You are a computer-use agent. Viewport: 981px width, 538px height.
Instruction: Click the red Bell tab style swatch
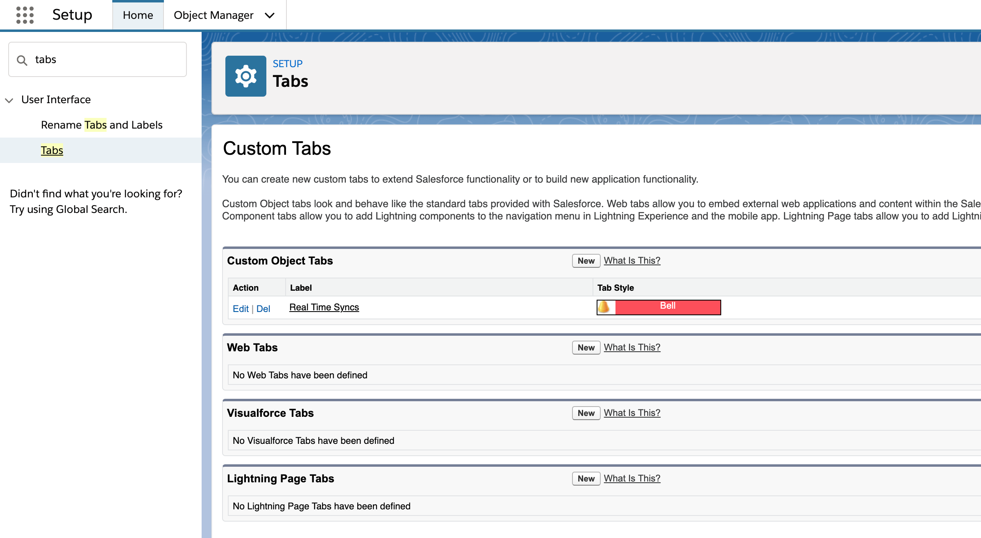[x=668, y=307]
